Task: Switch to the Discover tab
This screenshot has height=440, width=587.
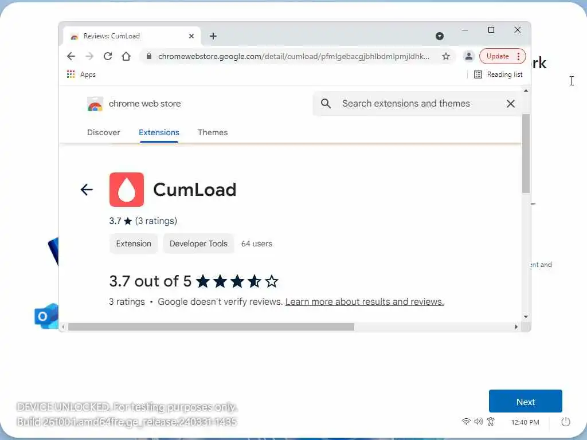Action: (x=104, y=132)
